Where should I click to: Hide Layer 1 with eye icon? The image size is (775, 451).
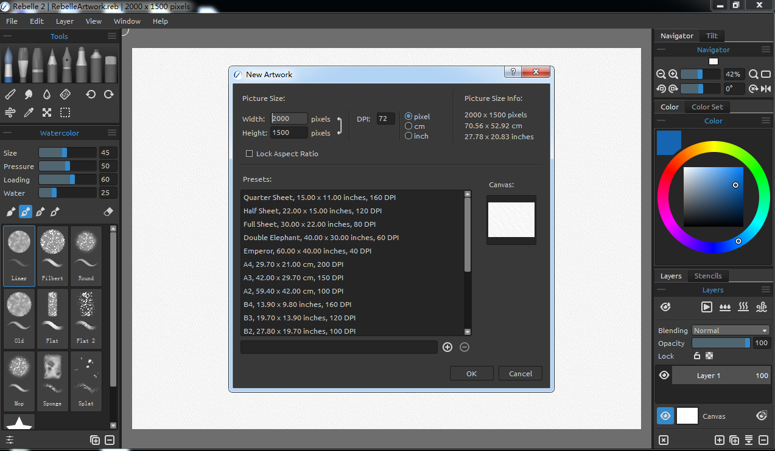pyautogui.click(x=664, y=376)
